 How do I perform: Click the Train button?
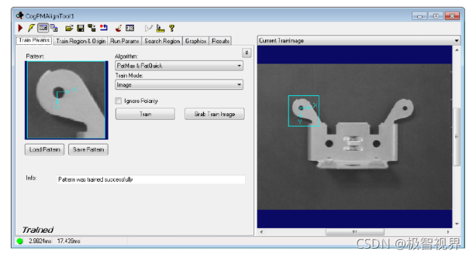click(145, 114)
